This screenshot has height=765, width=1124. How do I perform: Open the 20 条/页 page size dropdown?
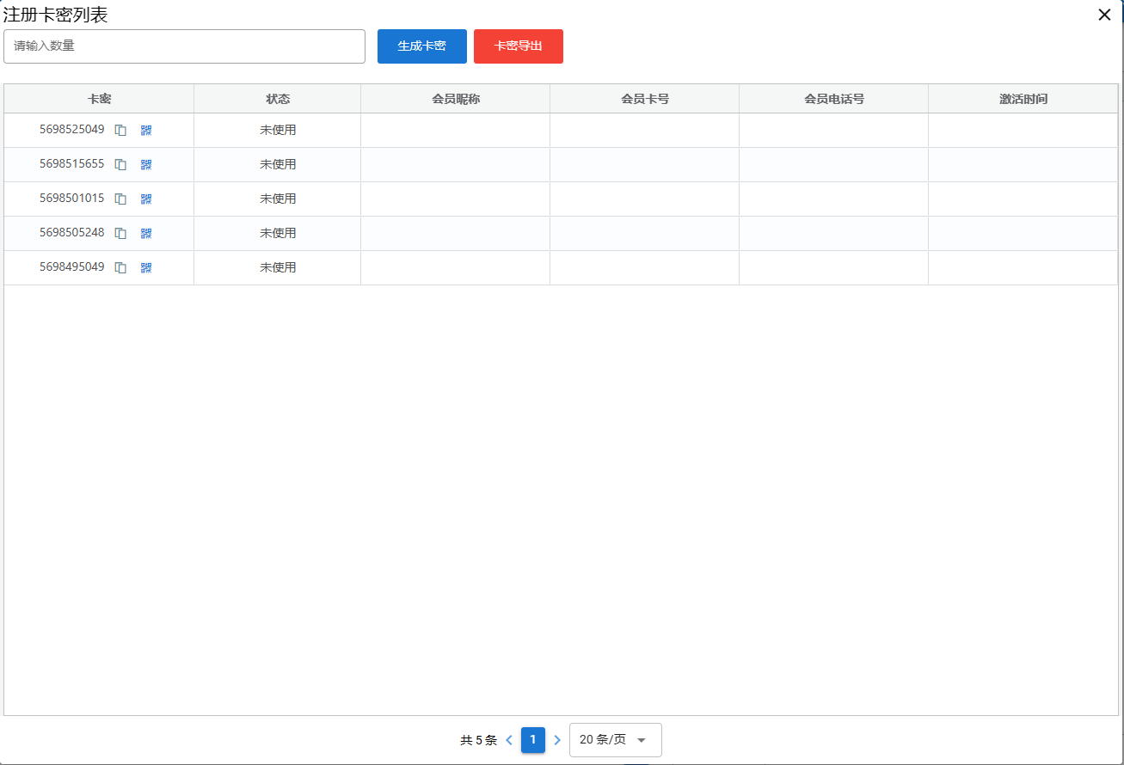[616, 740]
